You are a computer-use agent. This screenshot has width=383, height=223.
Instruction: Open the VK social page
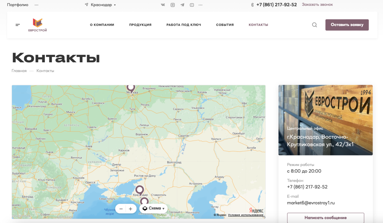tap(163, 5)
